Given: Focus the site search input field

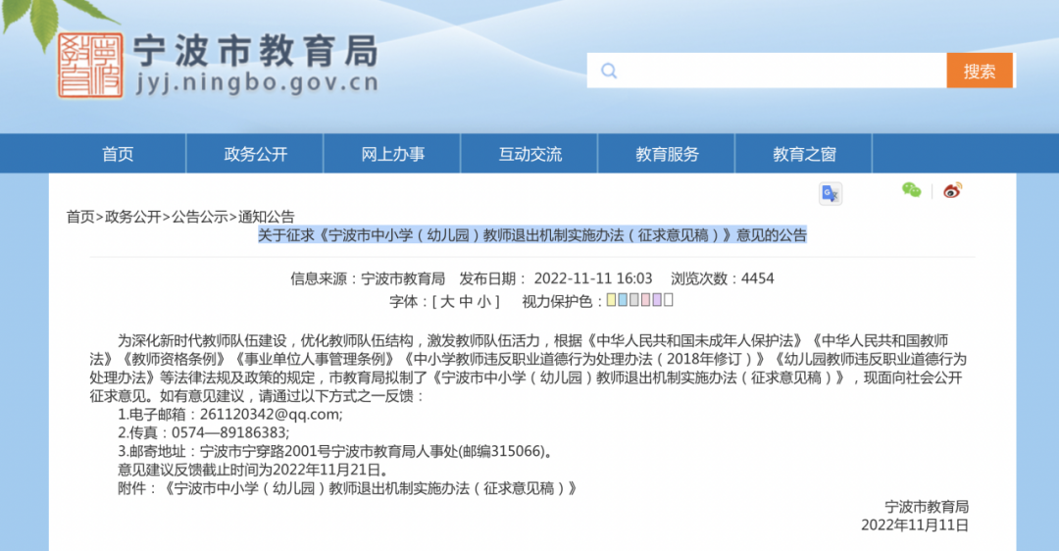Looking at the screenshot, I should point(767,71).
